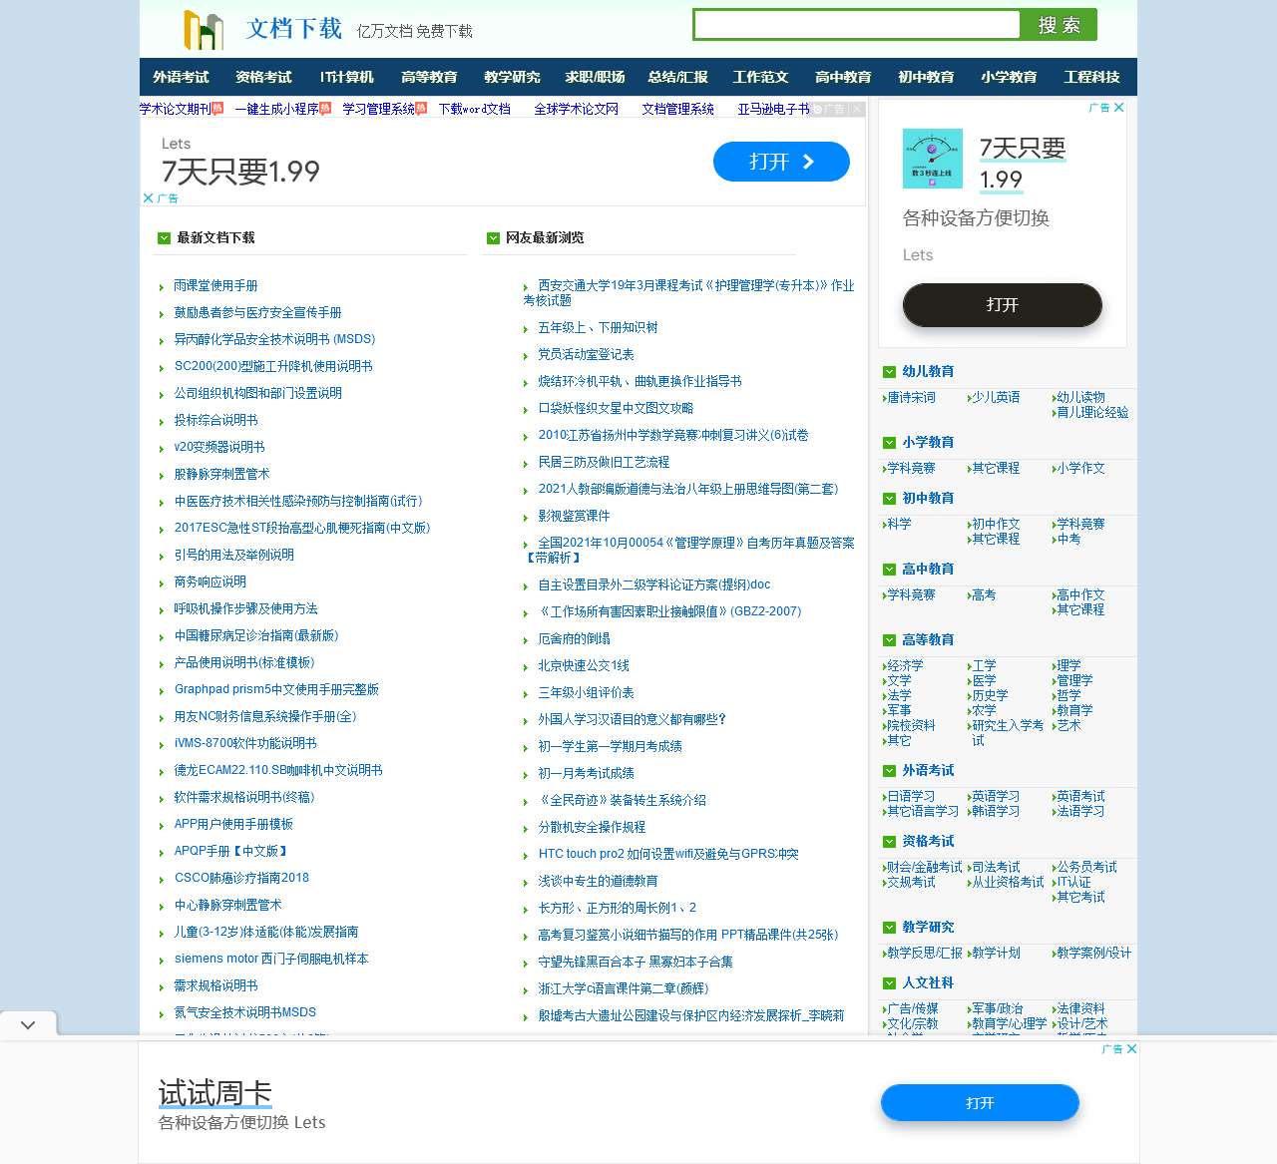1277x1164 pixels.
Task: Close the Lets banner ad below navigation
Action: (x=149, y=198)
